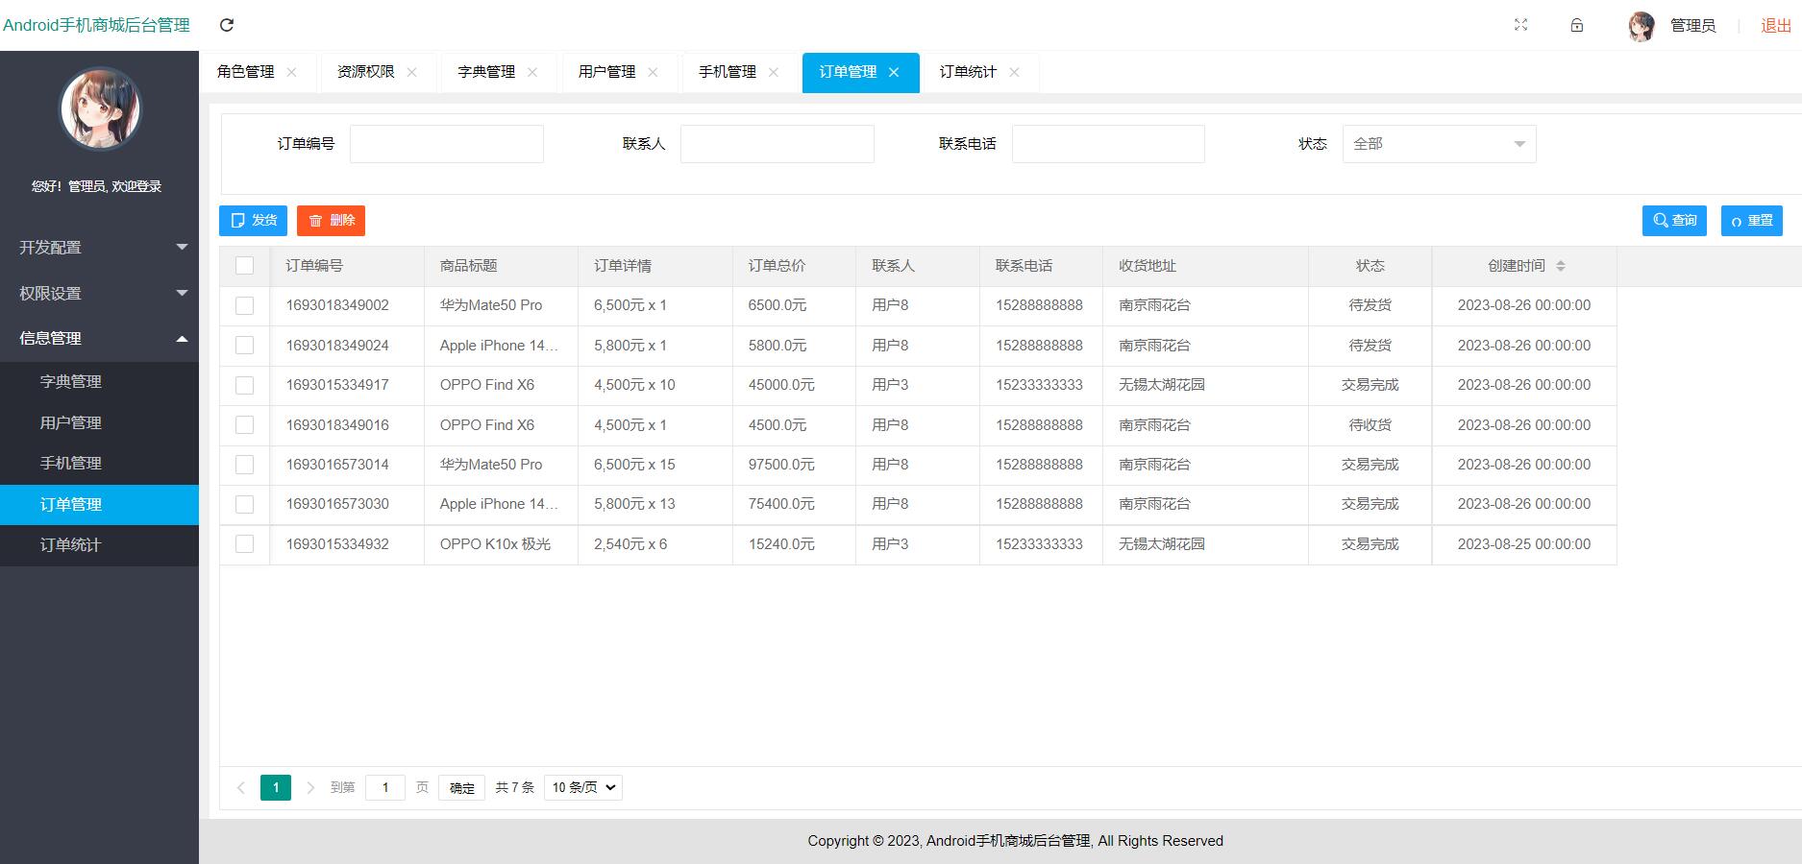Open 订单管理 in the sidebar
This screenshot has height=864, width=1802.
[x=100, y=505]
